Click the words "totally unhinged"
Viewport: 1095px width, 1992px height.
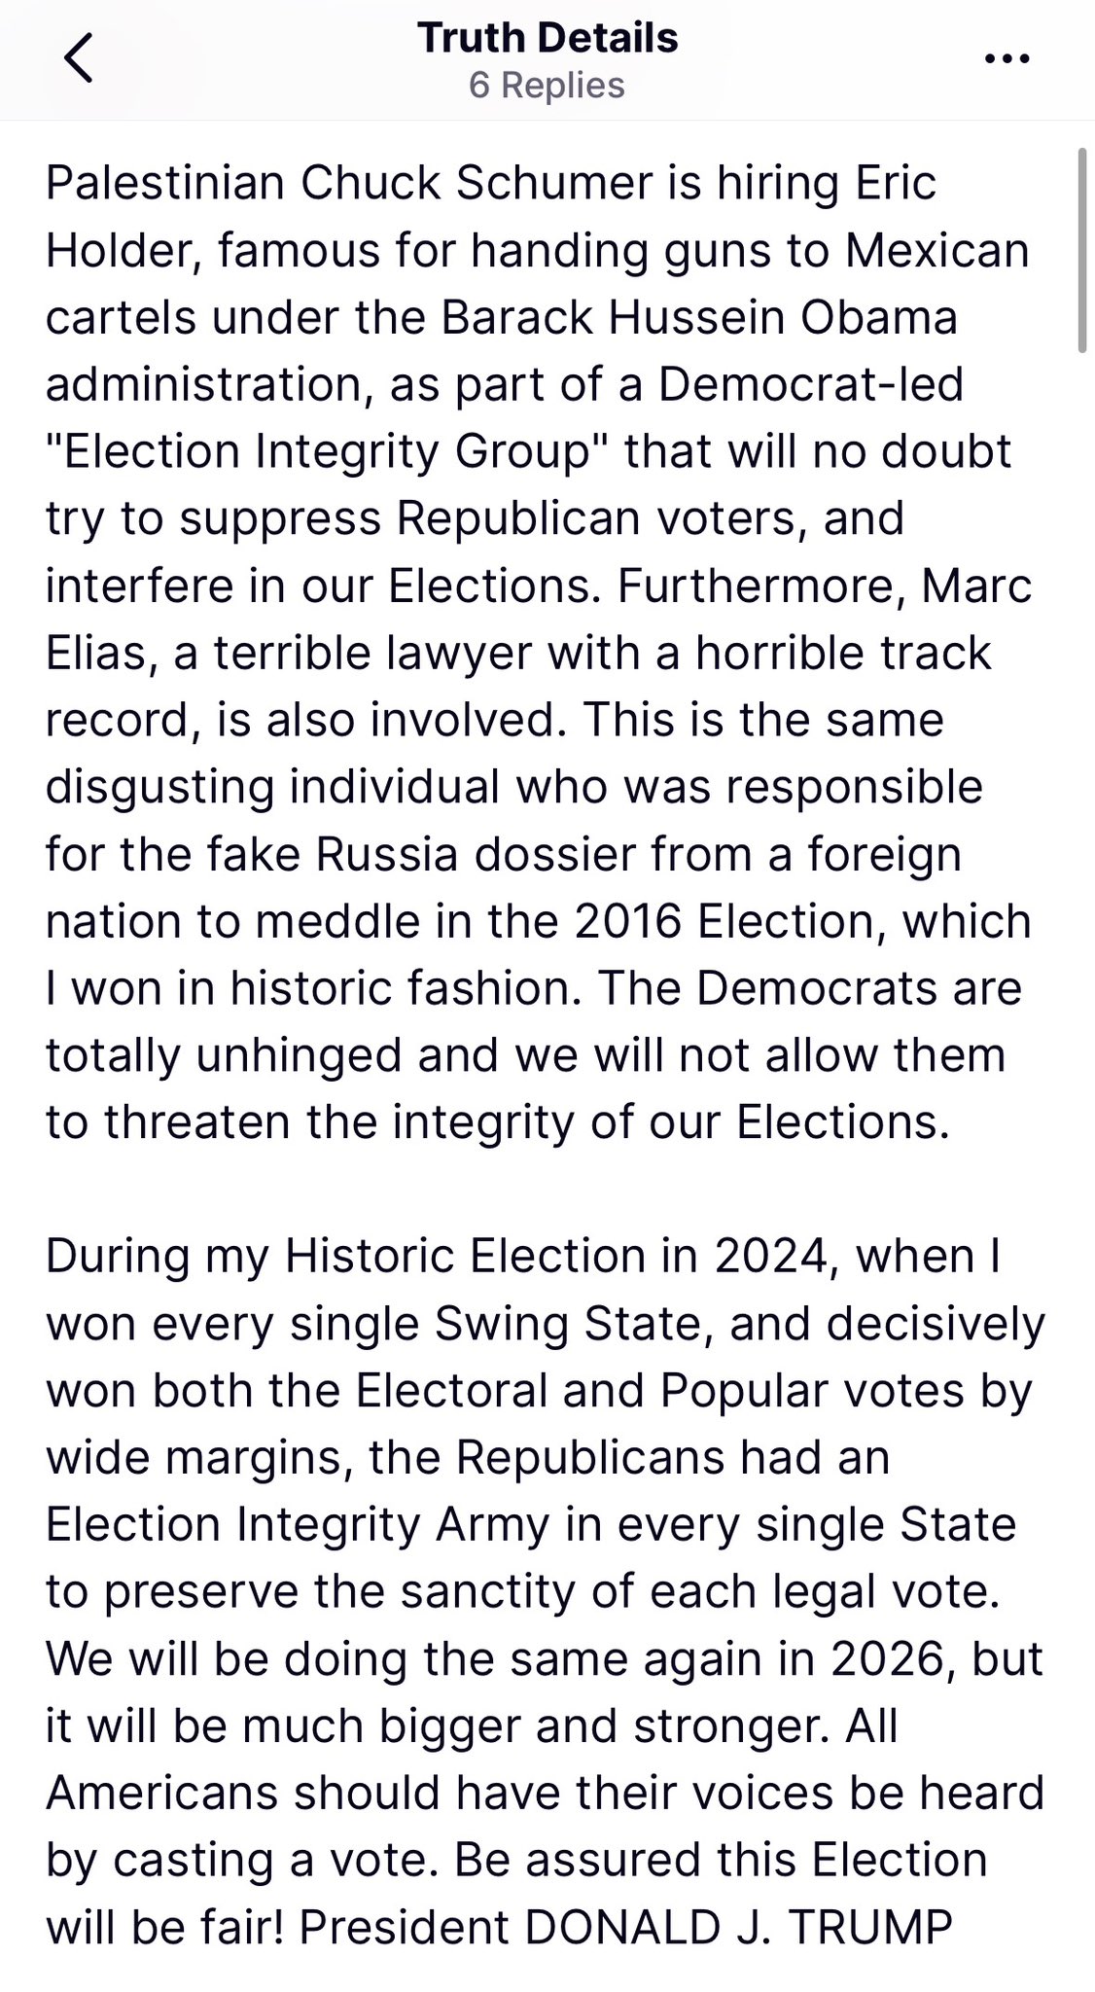click(224, 1055)
